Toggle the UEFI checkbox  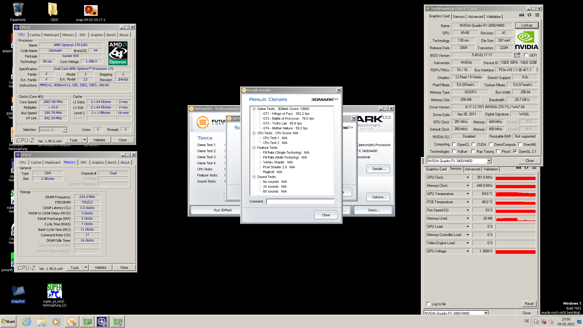tap(526, 55)
